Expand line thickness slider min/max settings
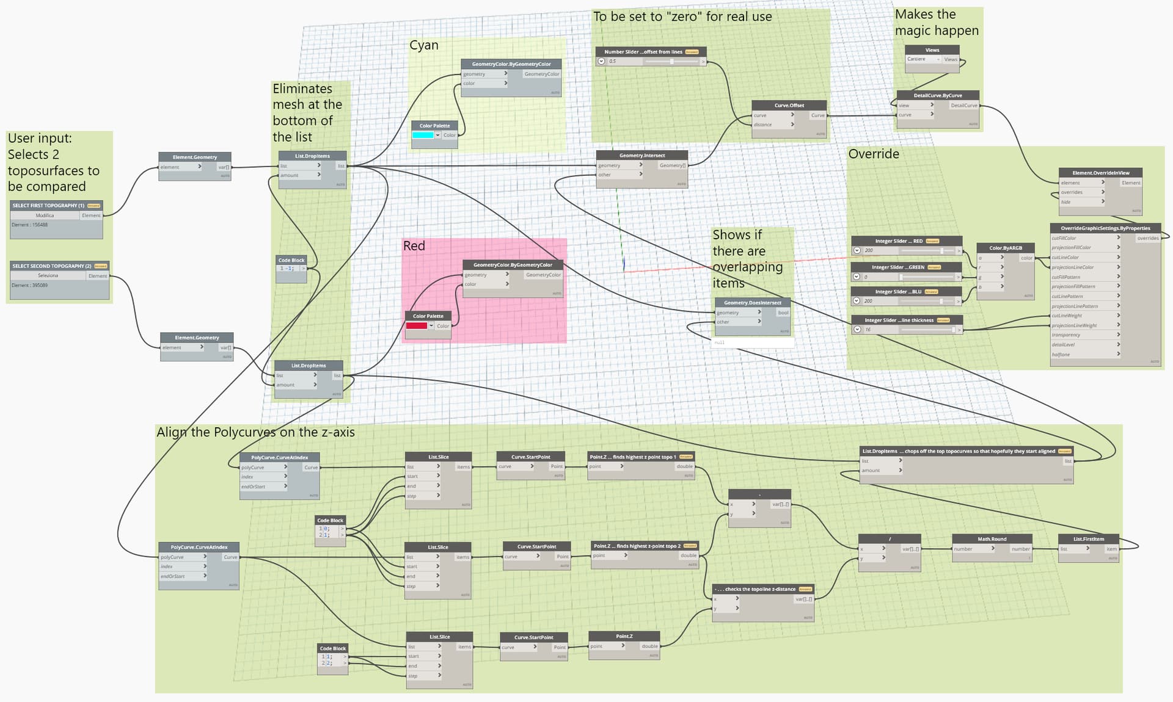Viewport: 1173px width, 702px height. pos(857,330)
